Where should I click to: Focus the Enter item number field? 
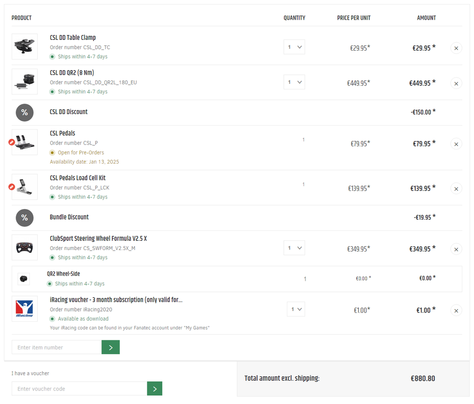tap(57, 347)
